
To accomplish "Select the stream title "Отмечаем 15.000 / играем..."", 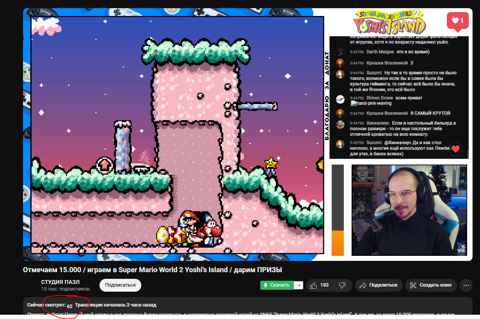I will click(153, 270).
